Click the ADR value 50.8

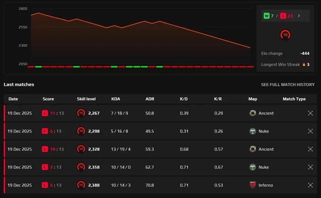point(150,113)
